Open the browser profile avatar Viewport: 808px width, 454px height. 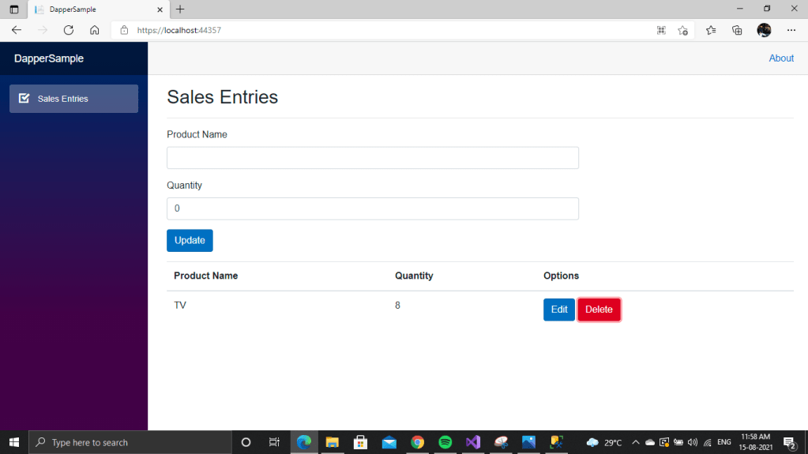click(764, 30)
